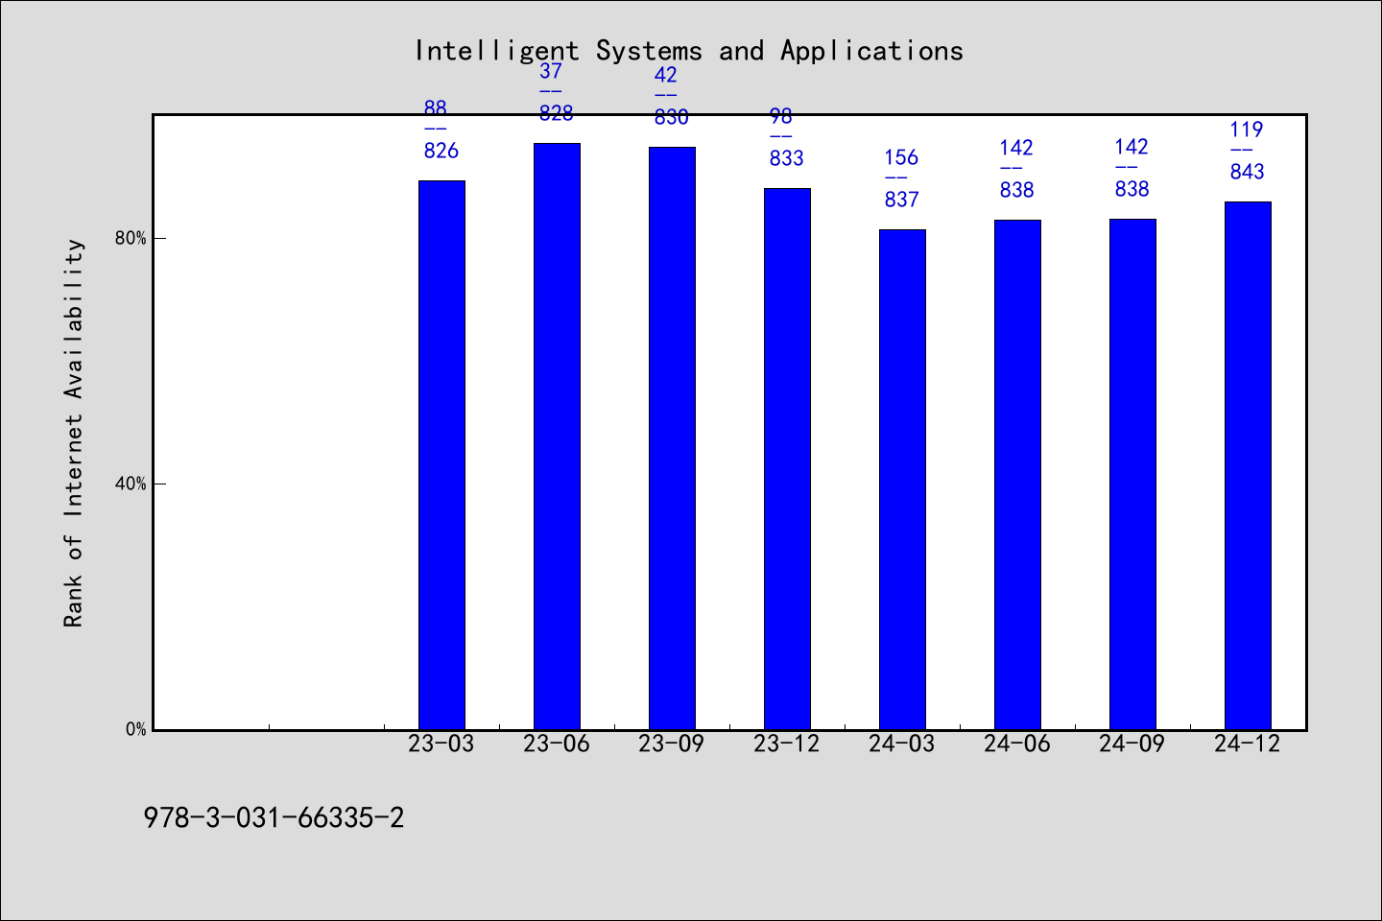
Task: Click the 24-06 axis label
Action: pos(1017,744)
